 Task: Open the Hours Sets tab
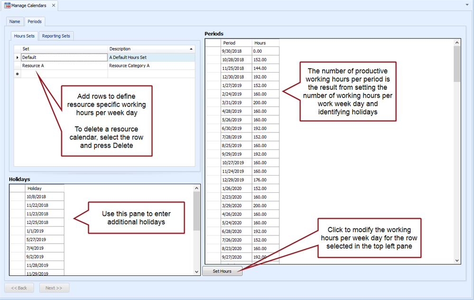click(x=24, y=36)
